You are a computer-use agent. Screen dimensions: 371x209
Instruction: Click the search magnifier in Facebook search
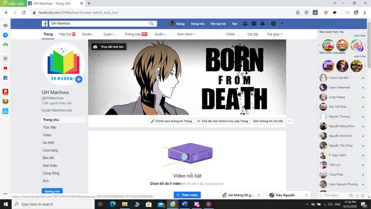click(x=151, y=23)
